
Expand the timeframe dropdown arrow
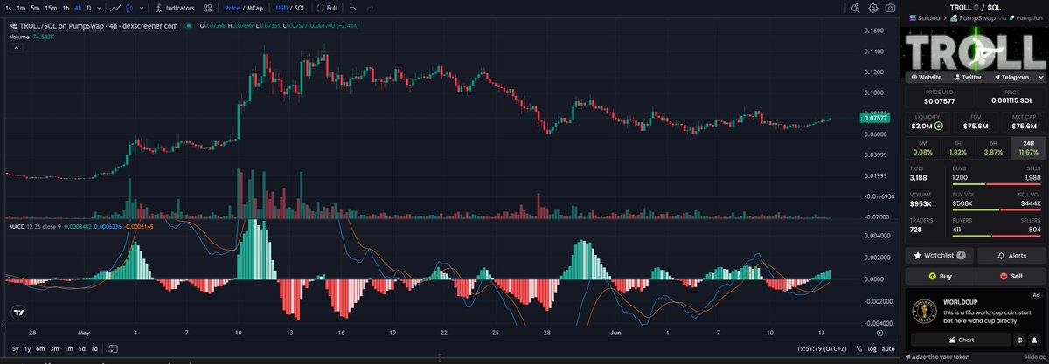(97, 8)
